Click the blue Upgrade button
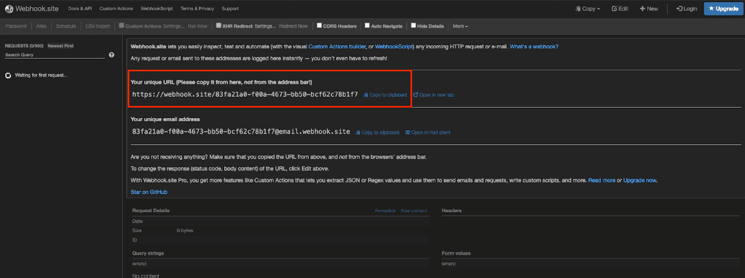745x278 pixels. pyautogui.click(x=724, y=8)
